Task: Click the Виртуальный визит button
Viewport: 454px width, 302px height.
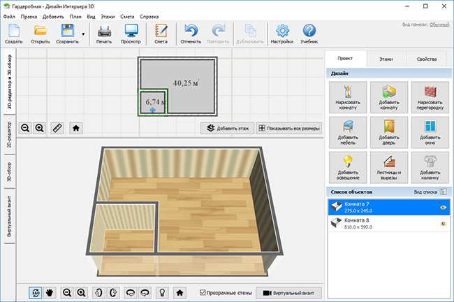Action: [287, 293]
